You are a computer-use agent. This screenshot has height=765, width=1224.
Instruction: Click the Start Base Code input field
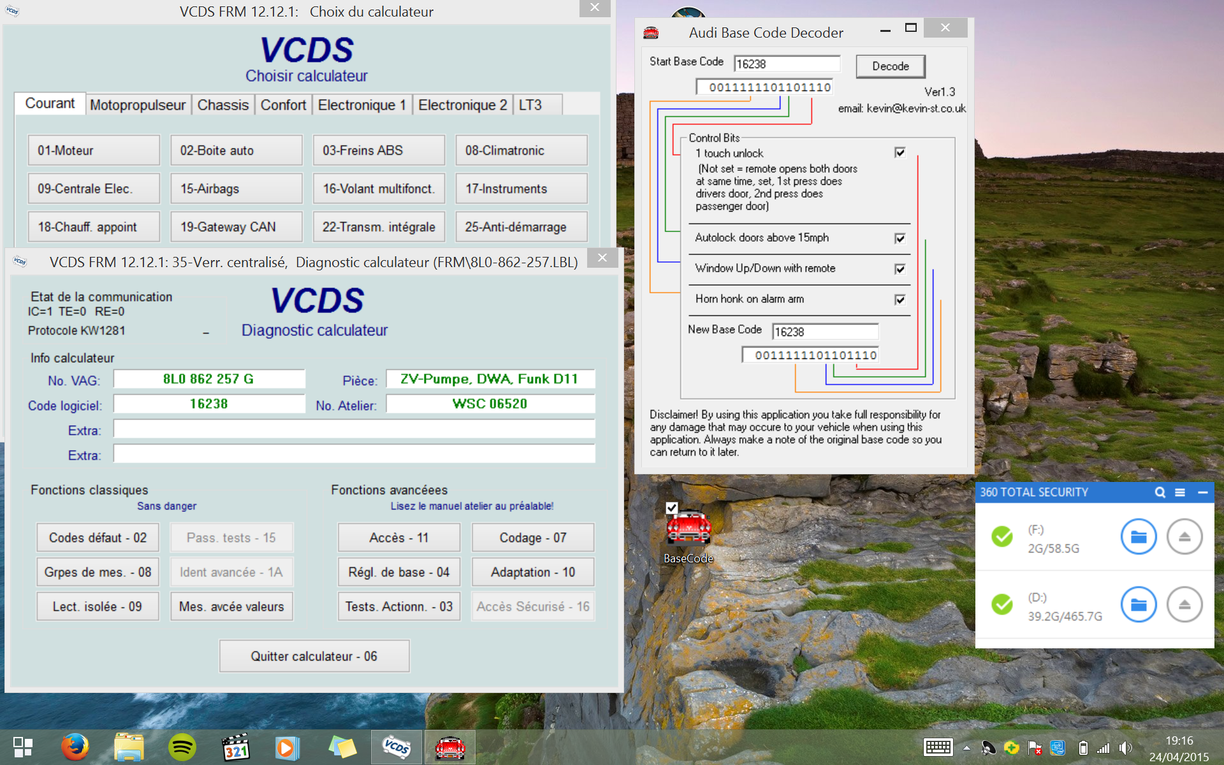point(786,64)
